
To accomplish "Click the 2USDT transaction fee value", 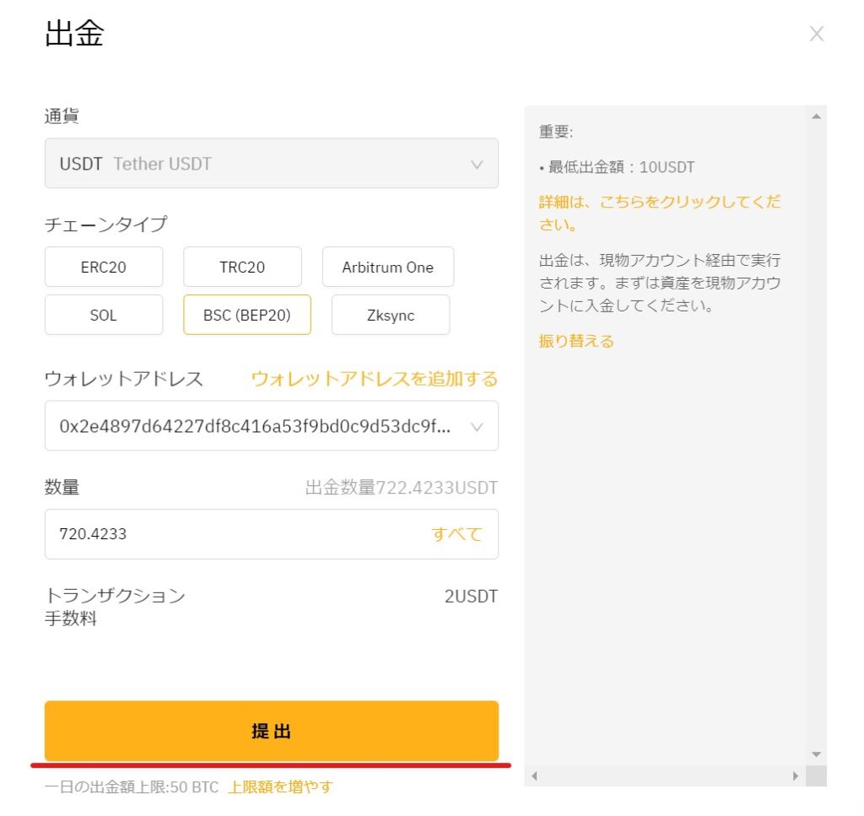I will pyautogui.click(x=471, y=596).
